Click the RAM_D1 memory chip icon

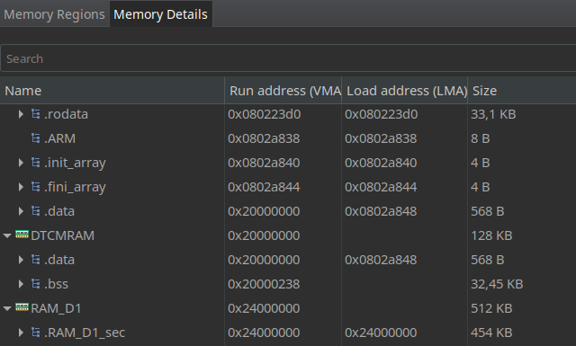click(22, 307)
